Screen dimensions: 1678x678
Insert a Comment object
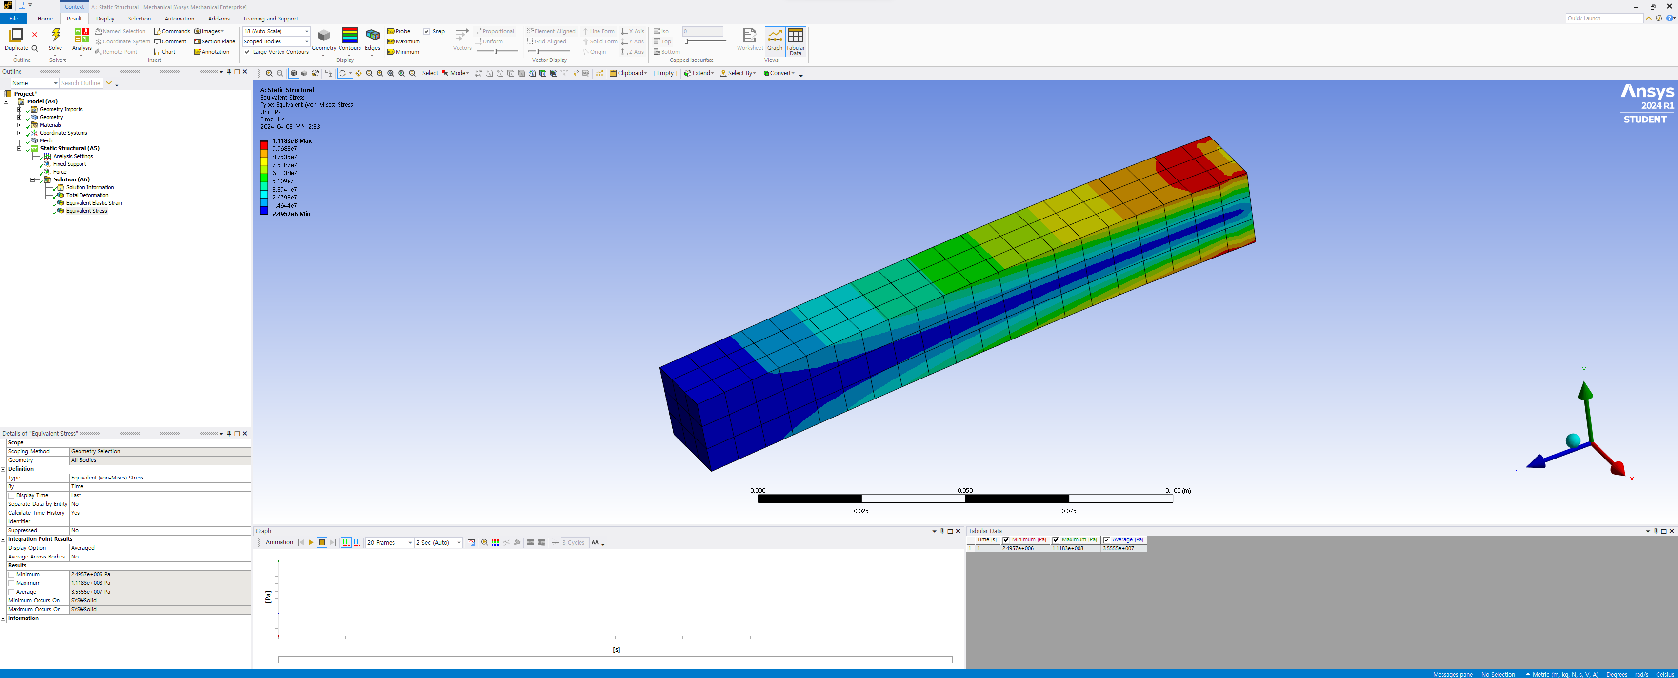170,41
